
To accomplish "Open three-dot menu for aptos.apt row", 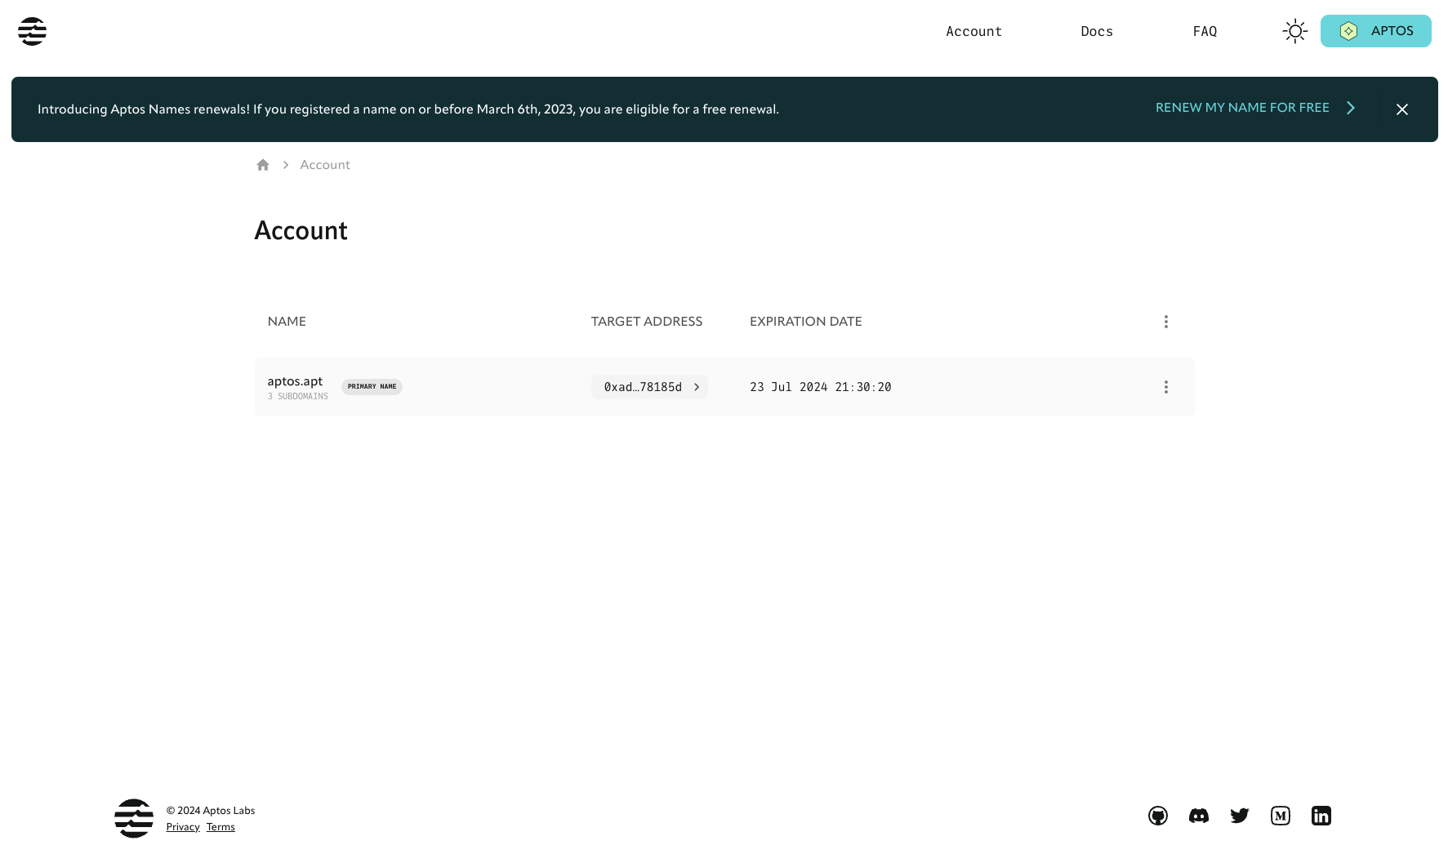I will click(x=1166, y=387).
